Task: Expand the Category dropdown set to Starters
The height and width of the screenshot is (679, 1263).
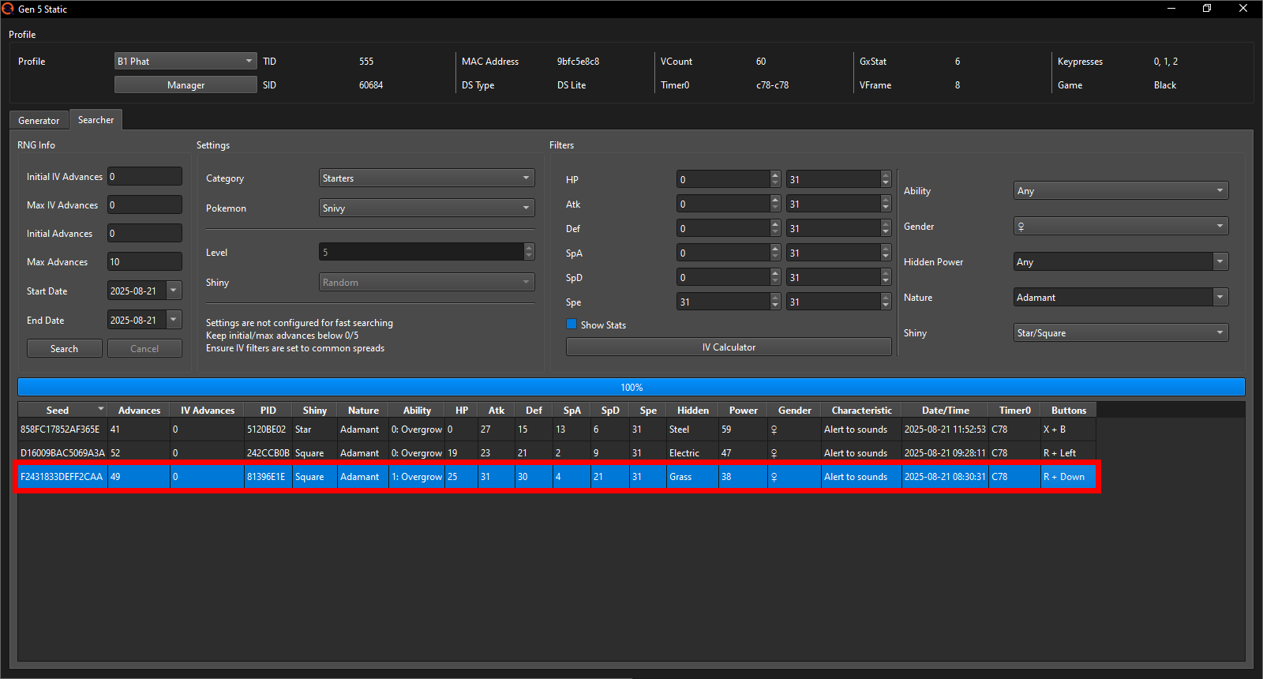Action: pos(426,178)
